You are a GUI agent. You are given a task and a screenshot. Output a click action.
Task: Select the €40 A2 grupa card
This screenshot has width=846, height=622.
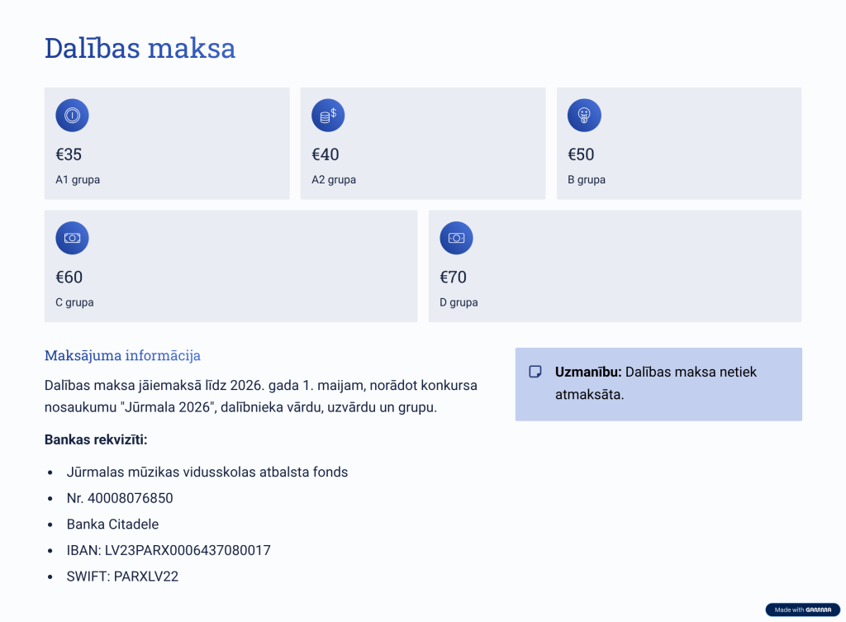coord(422,144)
